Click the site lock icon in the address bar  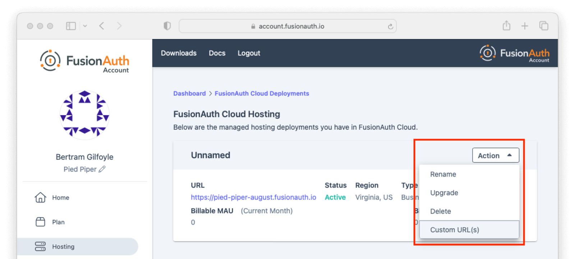(x=253, y=26)
